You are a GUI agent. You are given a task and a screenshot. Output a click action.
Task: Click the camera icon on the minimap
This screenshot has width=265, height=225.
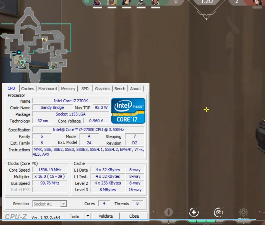[19, 52]
